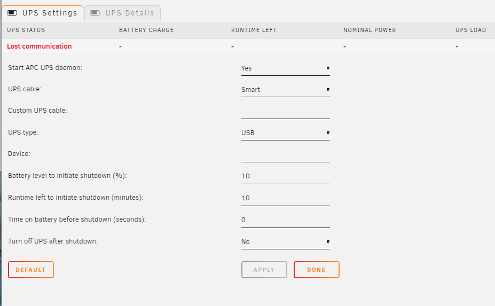Click the Battery level to initiate shutdown label
The width and height of the screenshot is (495, 306).
[x=67, y=176]
